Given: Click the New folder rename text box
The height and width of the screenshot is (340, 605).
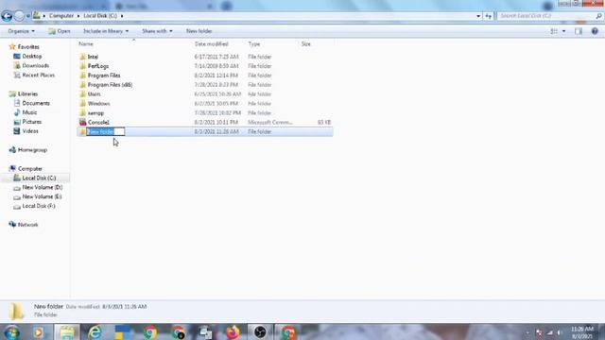Looking at the screenshot, I should [106, 131].
